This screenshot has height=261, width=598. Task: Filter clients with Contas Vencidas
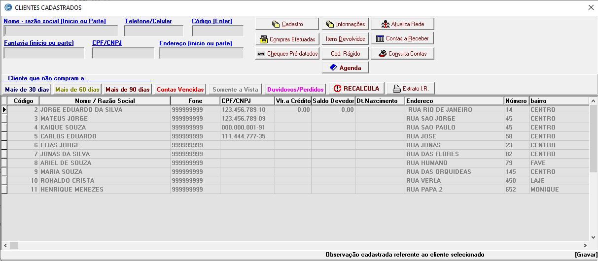180,89
